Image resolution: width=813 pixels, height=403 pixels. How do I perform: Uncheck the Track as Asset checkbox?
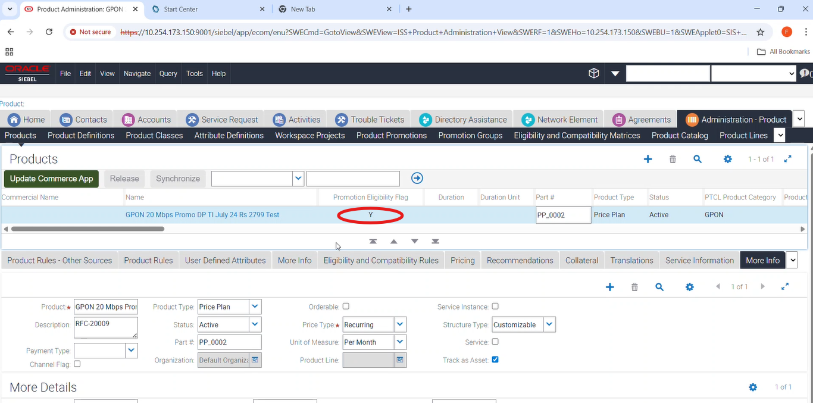coord(495,360)
